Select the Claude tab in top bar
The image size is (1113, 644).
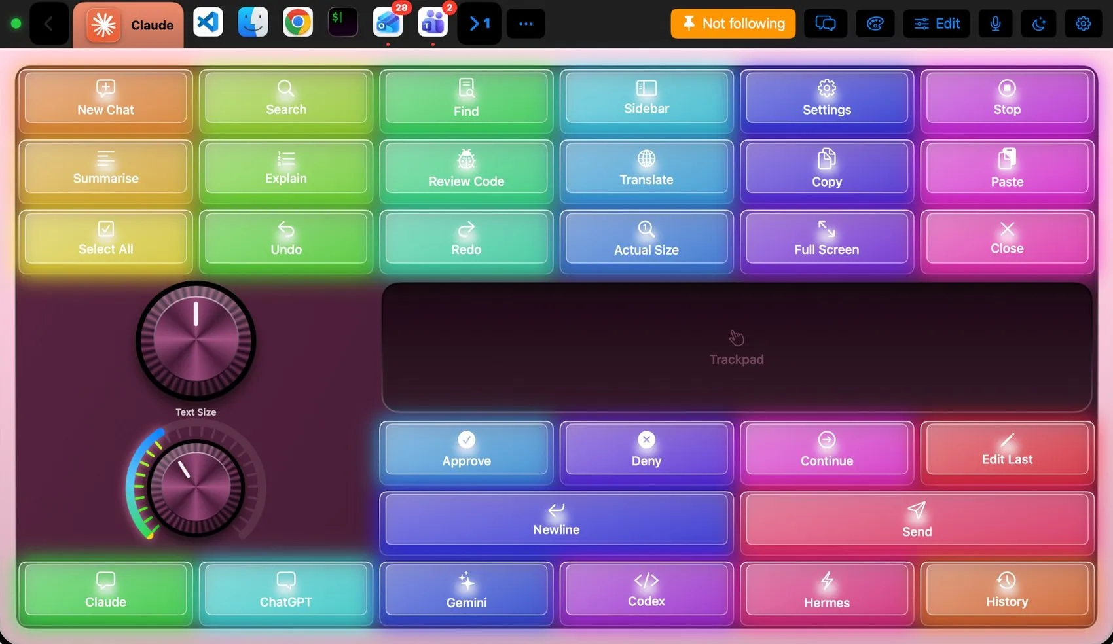point(128,25)
